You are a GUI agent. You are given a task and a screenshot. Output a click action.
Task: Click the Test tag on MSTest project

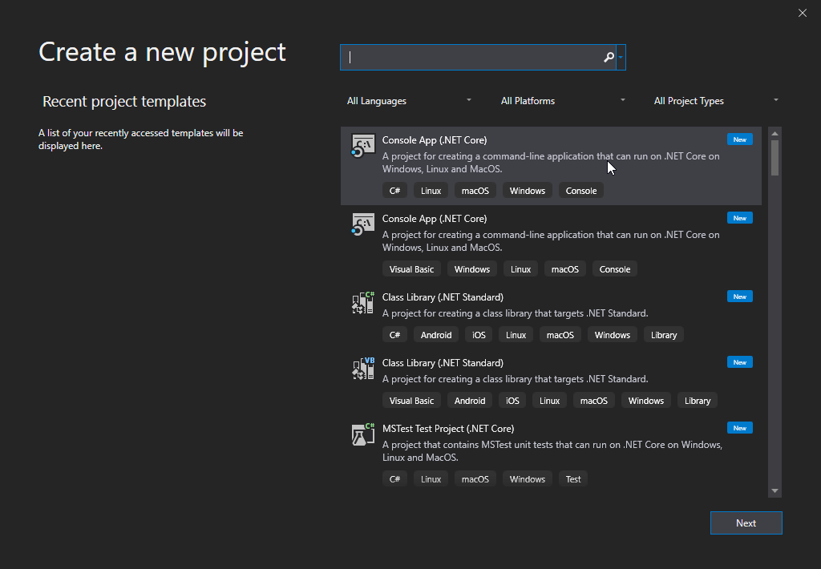click(573, 479)
